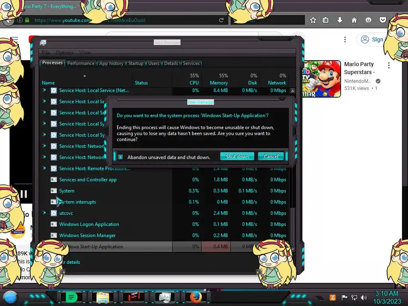The width and height of the screenshot is (408, 306).
Task: Open the volume tray icon
Action: click(364, 297)
